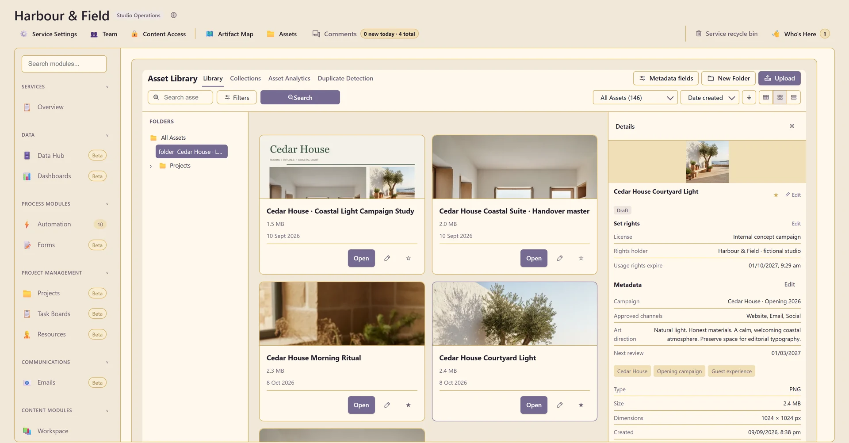This screenshot has height=443, width=849.
Task: Edit the Metadata section in Details
Action: click(x=790, y=284)
